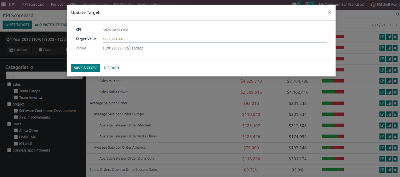Go to previous page with left arrow
Image resolution: width=400 pixels, height=177 pixels.
(390, 25)
